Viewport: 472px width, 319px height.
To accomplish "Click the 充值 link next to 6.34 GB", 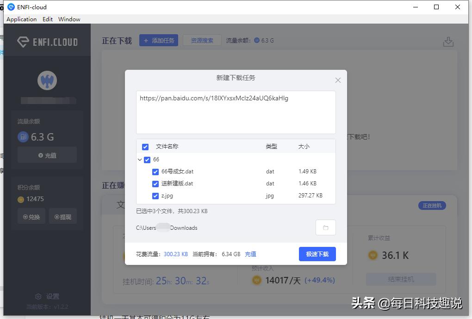I will [250, 254].
